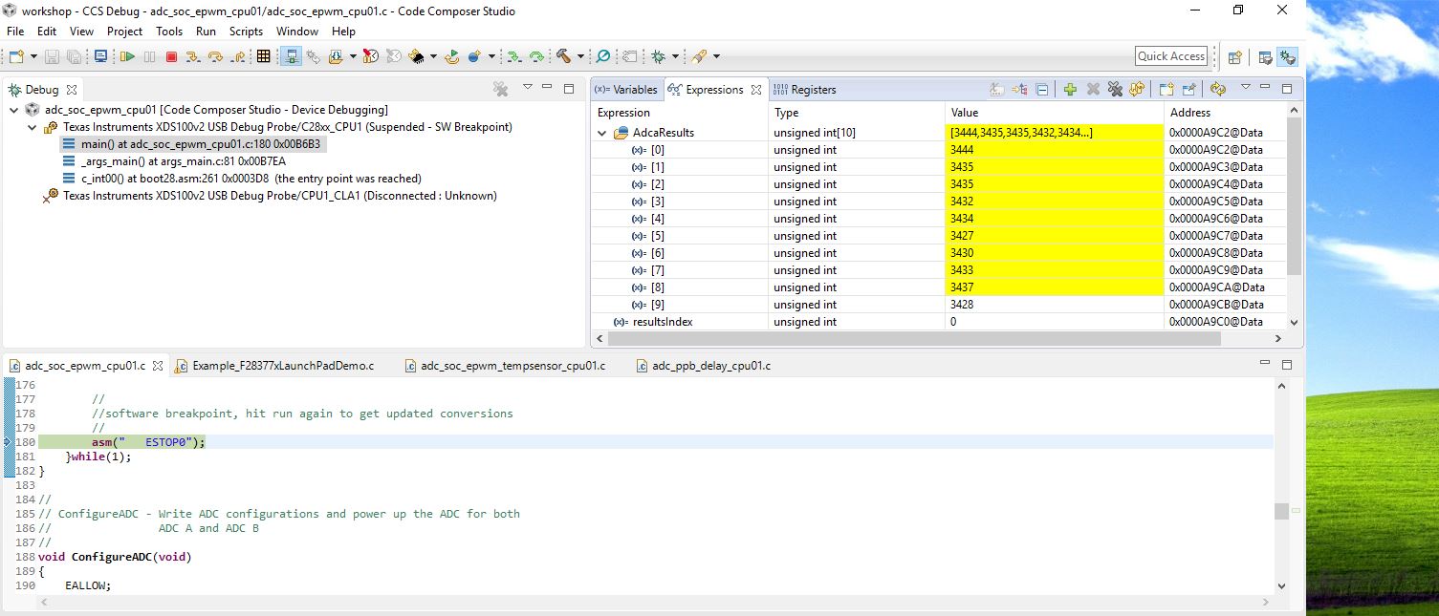Open the Project menu
Screen dimensions: 1439x616
[x=124, y=32]
